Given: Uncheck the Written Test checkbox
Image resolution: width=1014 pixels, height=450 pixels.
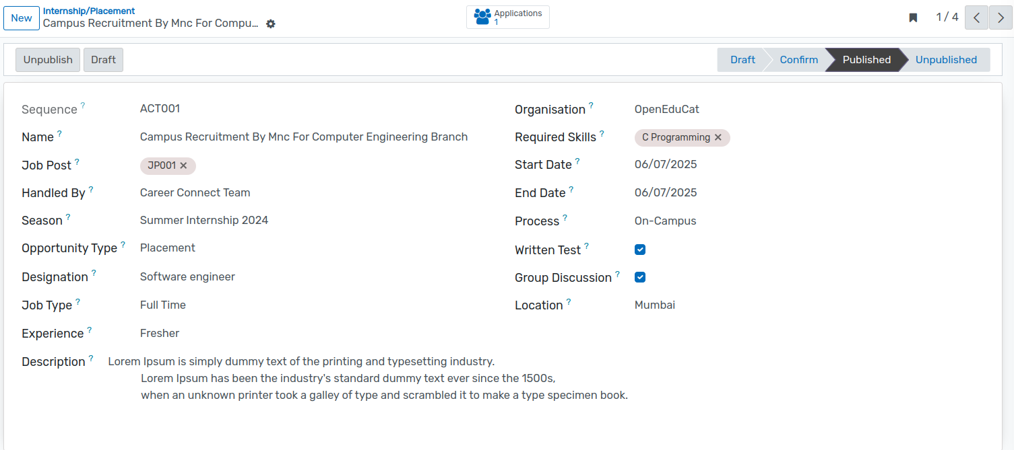Looking at the screenshot, I should (640, 250).
